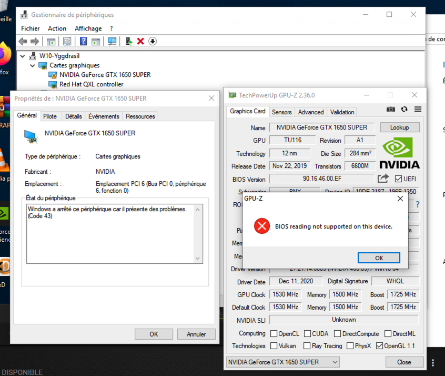Toggle the UEFI checkbox
Screen dimensions: 445x376
(398, 179)
